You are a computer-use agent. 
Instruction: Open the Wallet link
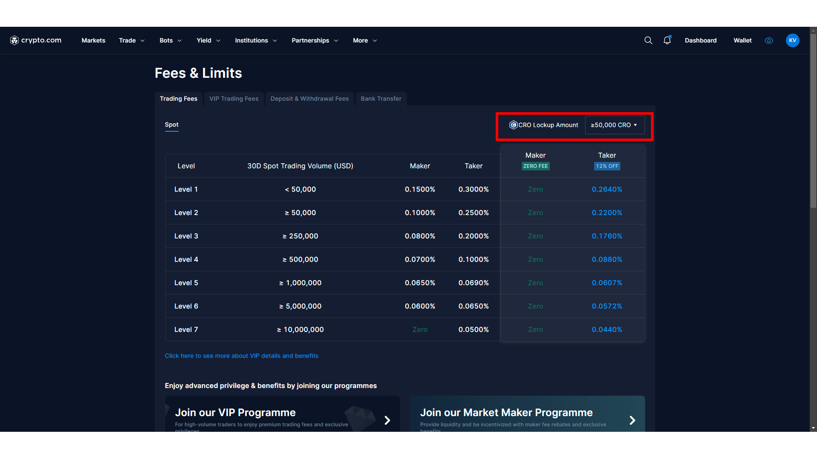point(743,40)
